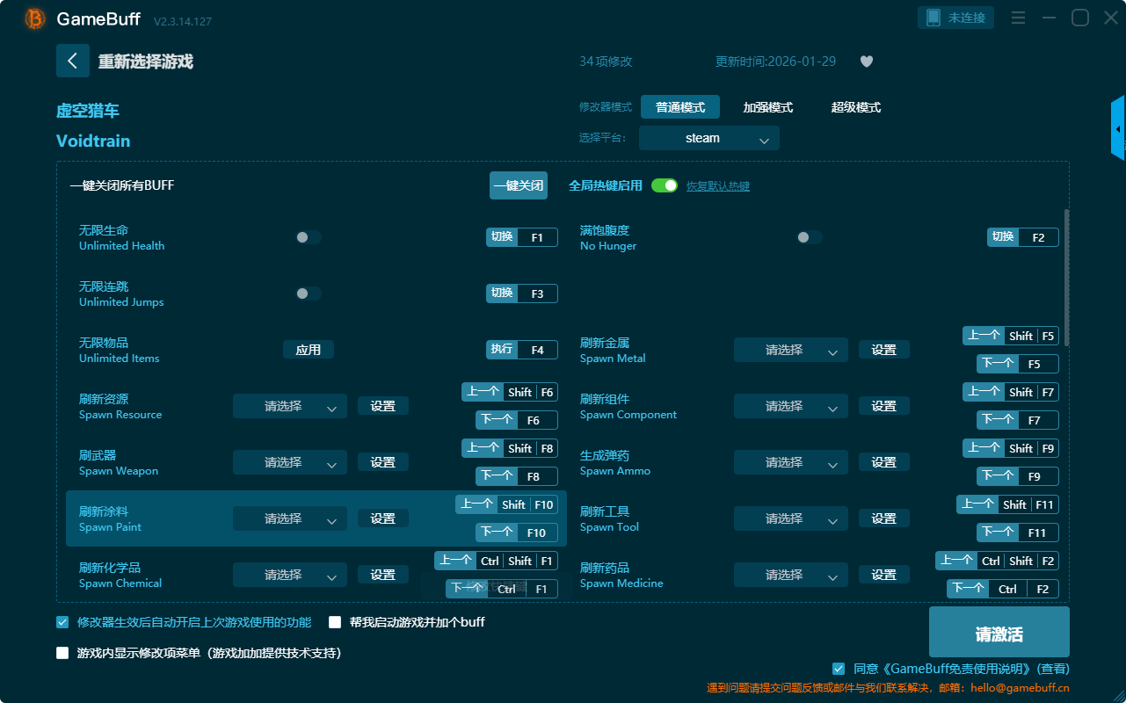Open the hamburger menu in title bar
Screen dimensions: 1126x703
1018,18
